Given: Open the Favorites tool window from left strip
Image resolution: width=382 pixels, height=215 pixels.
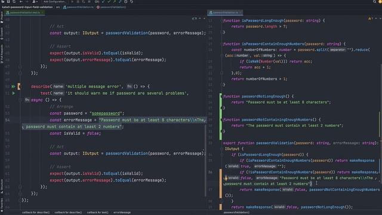Looking at the screenshot, I should [x=2, y=205].
